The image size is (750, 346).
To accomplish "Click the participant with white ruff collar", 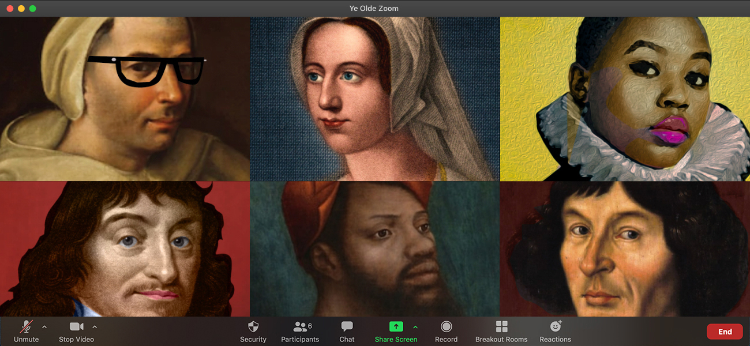I will (625, 99).
